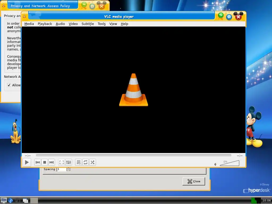This screenshot has height=204, width=272.
Task: Open the Tools menu
Action: 102,24
